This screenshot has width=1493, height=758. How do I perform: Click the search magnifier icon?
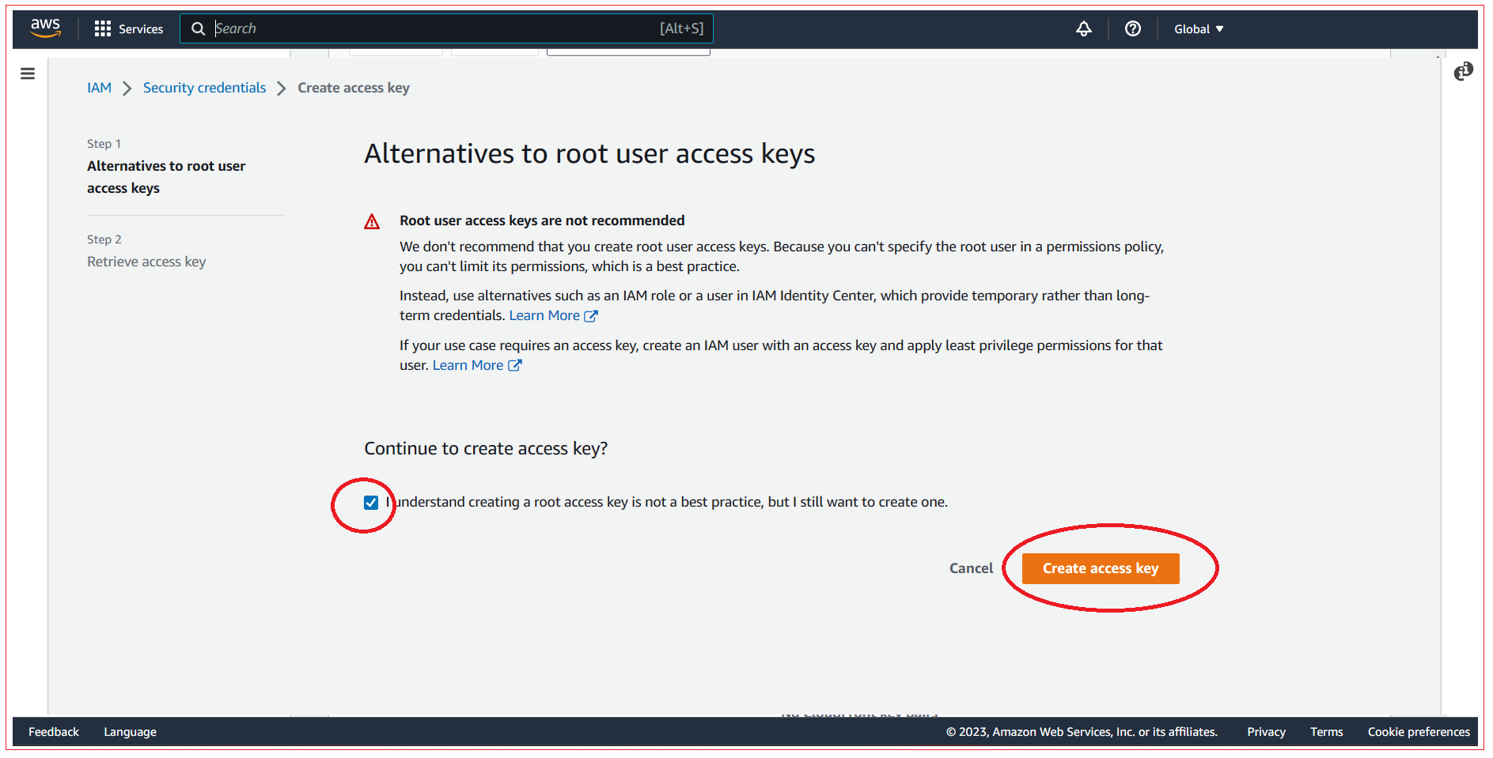click(199, 28)
